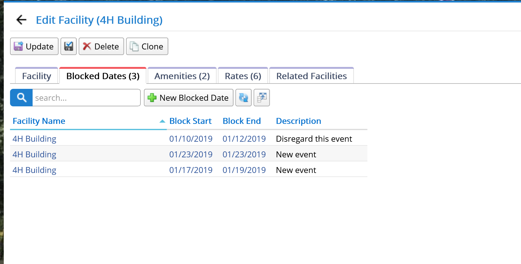
Task: Open the Related Facilities tab
Action: click(x=311, y=76)
